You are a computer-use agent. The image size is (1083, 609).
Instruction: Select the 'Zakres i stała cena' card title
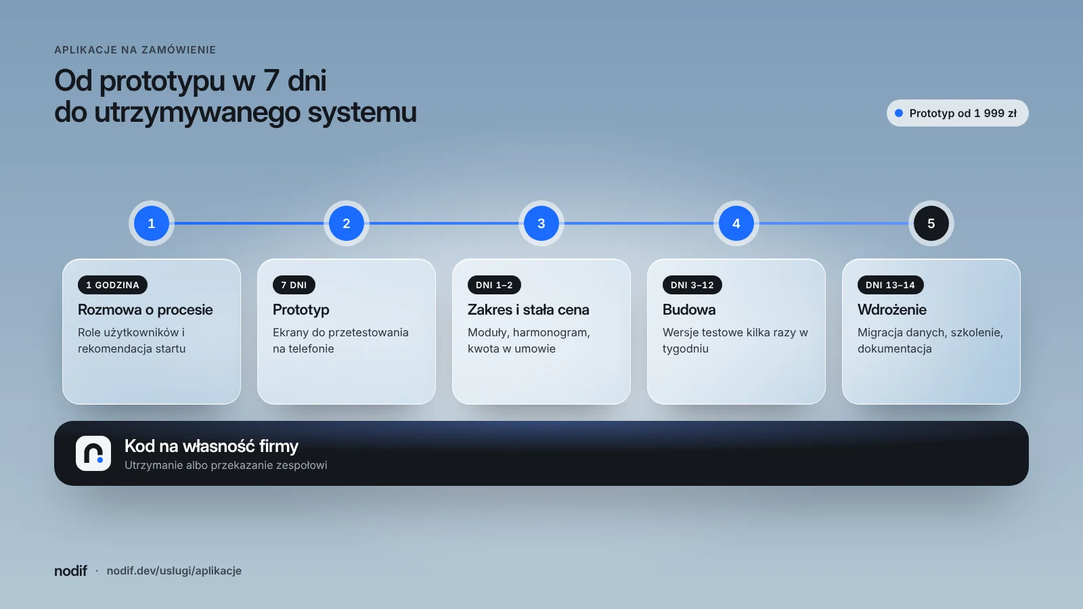click(529, 310)
